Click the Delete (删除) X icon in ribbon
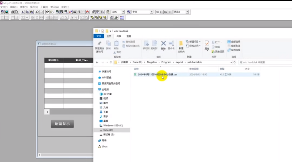 (x=163, y=44)
